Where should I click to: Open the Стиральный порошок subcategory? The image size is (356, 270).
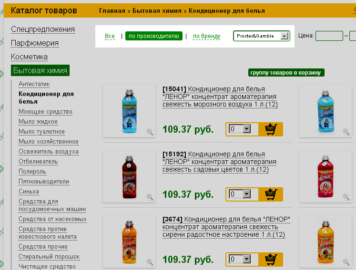tap(49, 257)
